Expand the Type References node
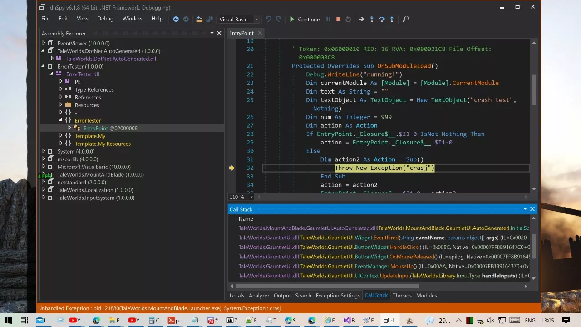Image resolution: width=581 pixels, height=327 pixels. 61,89
